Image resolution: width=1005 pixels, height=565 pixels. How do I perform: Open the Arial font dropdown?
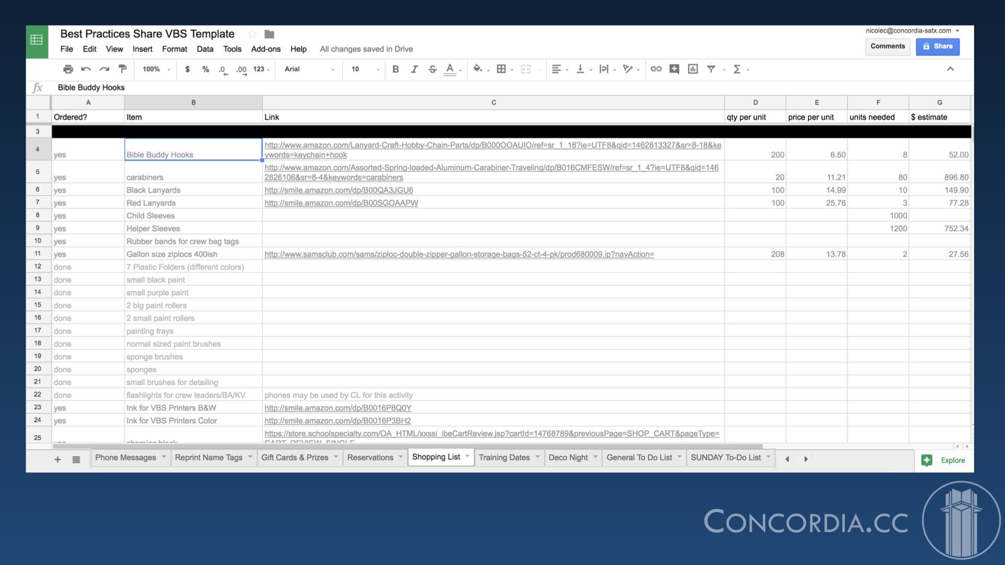[309, 69]
